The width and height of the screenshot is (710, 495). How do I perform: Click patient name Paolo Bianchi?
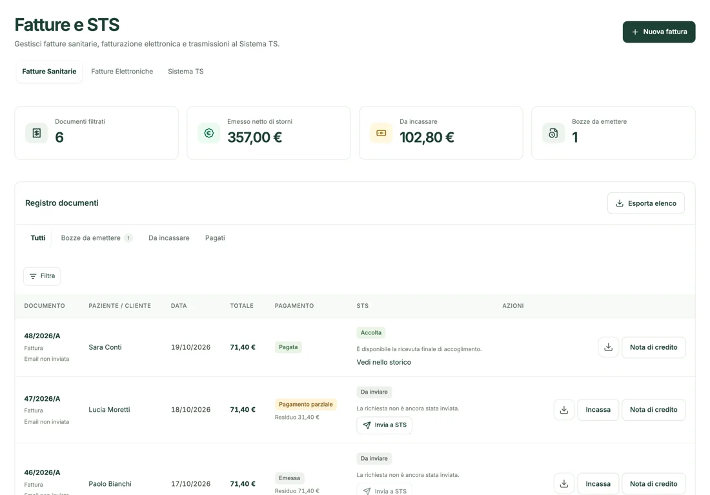[x=110, y=483]
